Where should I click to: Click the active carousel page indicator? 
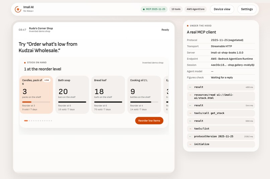click(x=26, y=121)
